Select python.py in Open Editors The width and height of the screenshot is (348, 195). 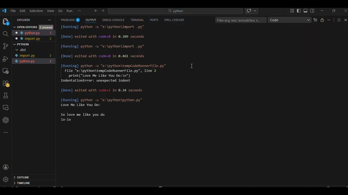(x=34, y=33)
